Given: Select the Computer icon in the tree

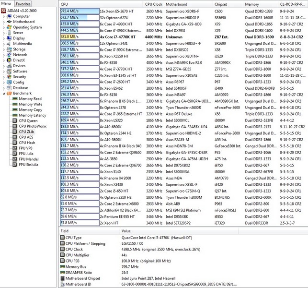Looking at the screenshot, I should click(9, 16).
